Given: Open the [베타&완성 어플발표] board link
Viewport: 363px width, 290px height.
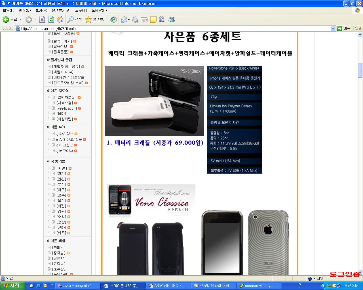Looking at the screenshot, I should pos(69,77).
